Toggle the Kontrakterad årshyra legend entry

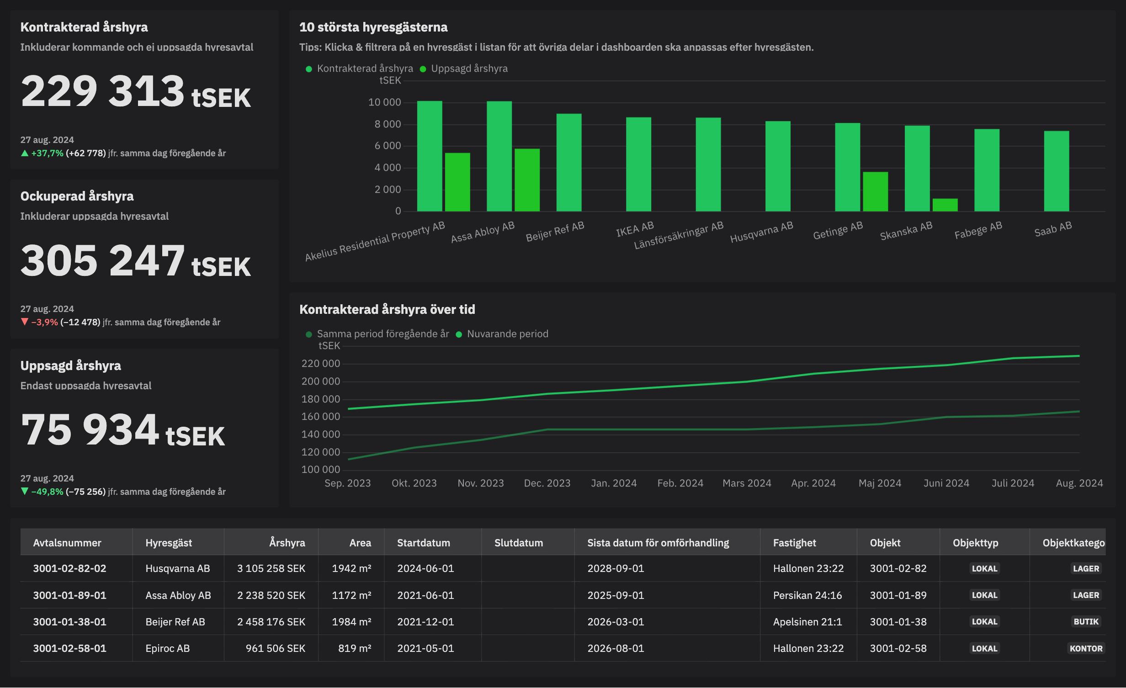coord(359,69)
